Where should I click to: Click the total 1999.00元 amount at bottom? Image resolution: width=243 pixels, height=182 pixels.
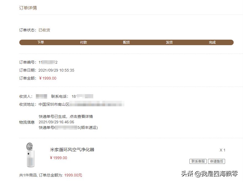tap(73, 175)
